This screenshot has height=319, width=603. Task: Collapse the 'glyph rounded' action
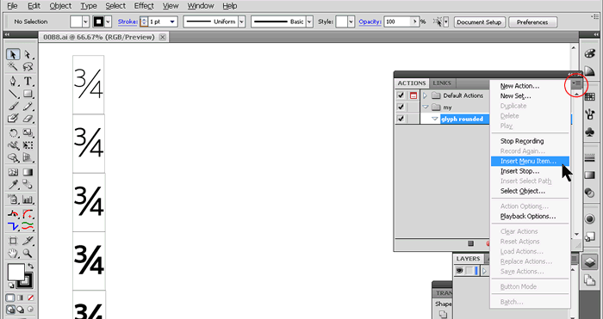(435, 119)
